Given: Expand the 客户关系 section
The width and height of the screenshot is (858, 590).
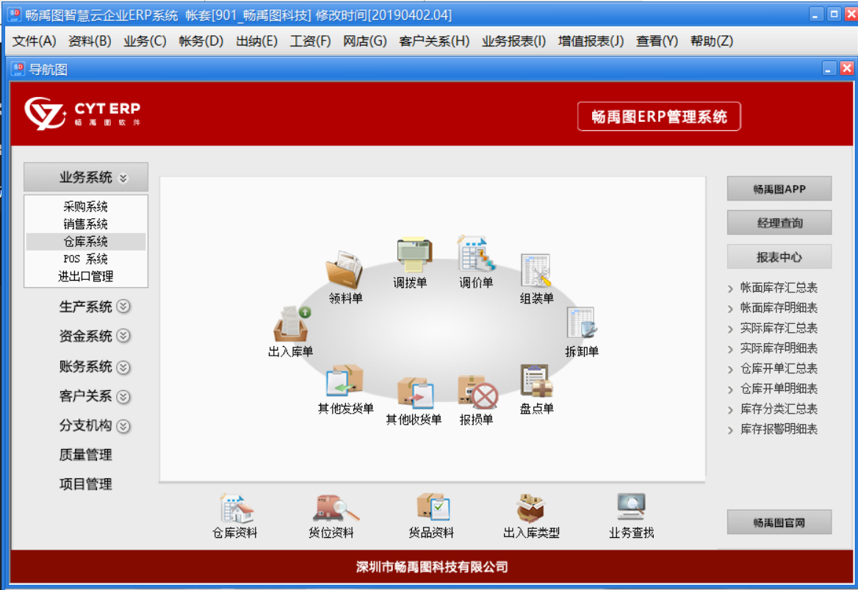Looking at the screenshot, I should [123, 396].
